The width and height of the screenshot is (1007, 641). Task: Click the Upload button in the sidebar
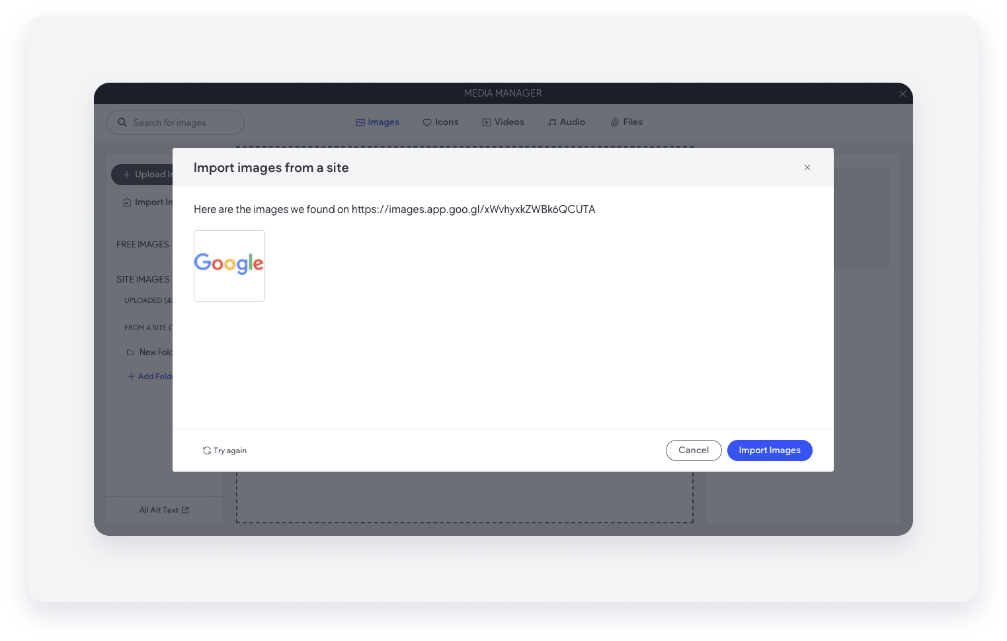click(x=142, y=175)
